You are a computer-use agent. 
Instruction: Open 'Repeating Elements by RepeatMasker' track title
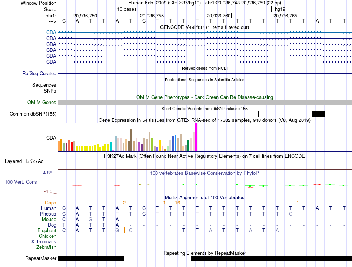click(205, 253)
